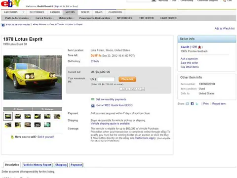Screen dimensions: 237x178
Task: Open the Deals tab
Action: pos(99,12)
